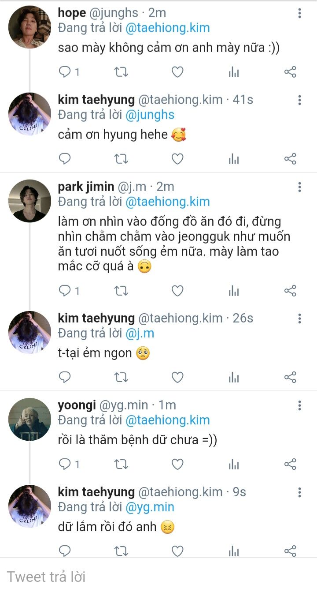The image size is (317, 596).
Task: Like the 't-tại ẻm ngon' reply
Action: 177,377
